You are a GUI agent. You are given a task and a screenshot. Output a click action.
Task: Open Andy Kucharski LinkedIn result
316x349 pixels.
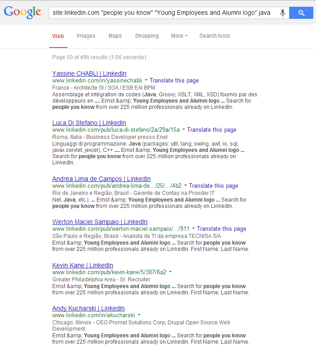tap(88, 308)
